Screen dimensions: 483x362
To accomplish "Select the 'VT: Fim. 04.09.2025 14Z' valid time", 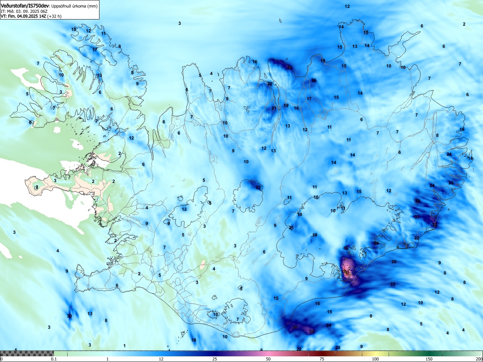I will [23, 16].
